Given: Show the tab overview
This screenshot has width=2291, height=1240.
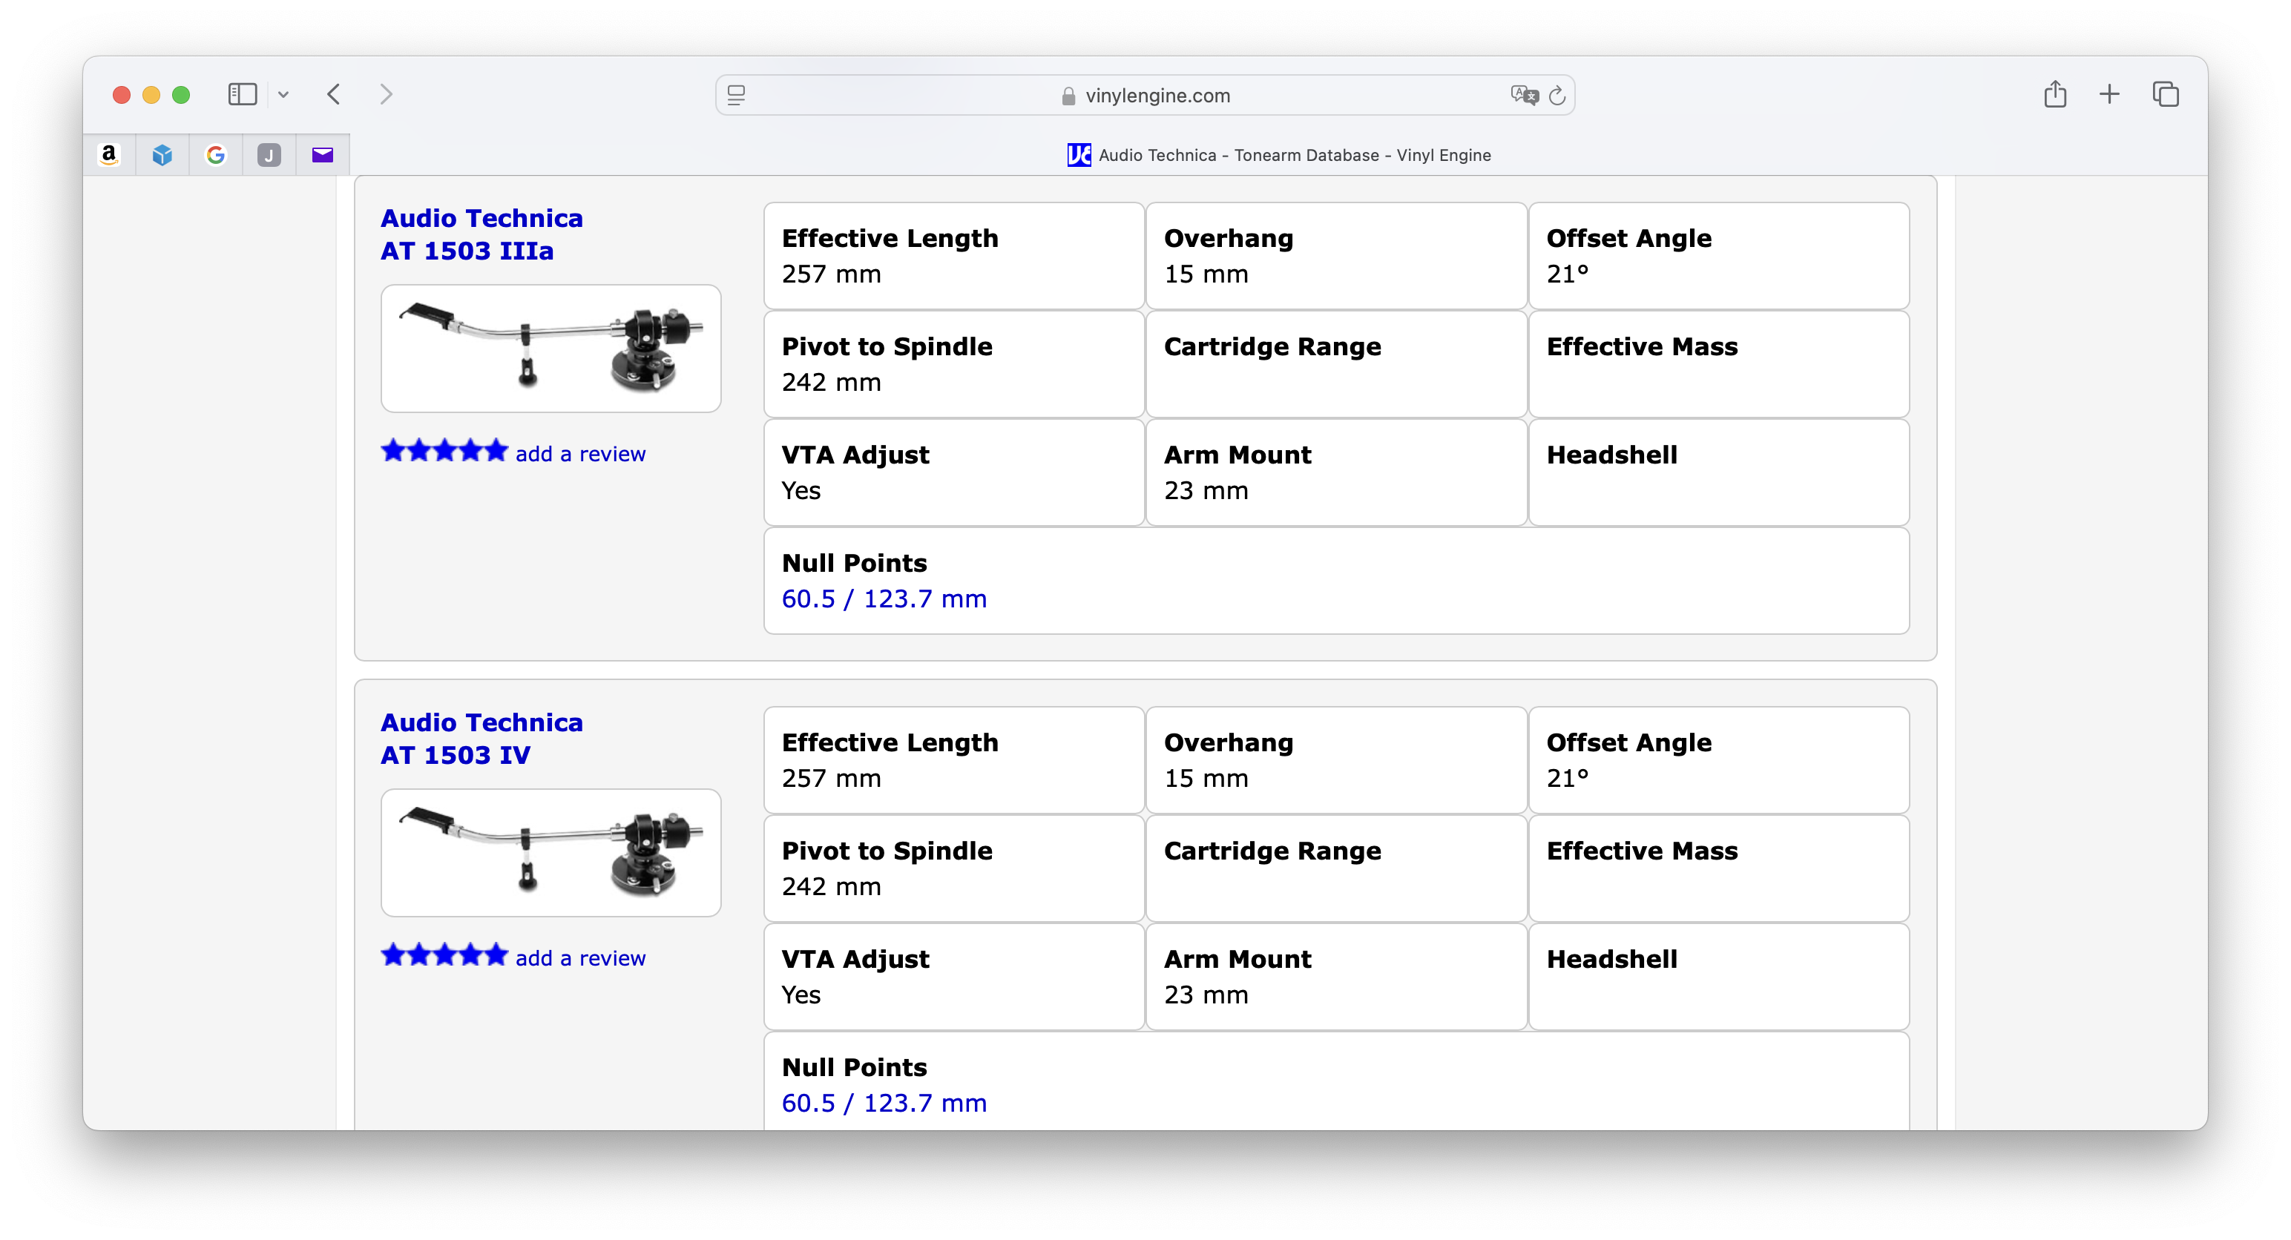Looking at the screenshot, I should [2165, 94].
